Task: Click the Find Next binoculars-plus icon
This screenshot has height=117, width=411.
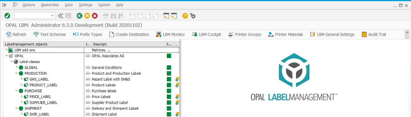Action: tap(122, 16)
